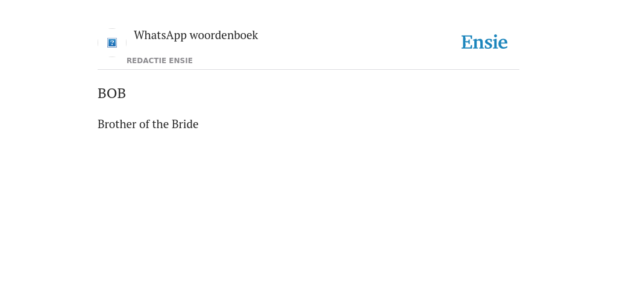This screenshot has width=617, height=308.
Task: Click the Brother of the Bride definition
Action: pyautogui.click(x=148, y=124)
